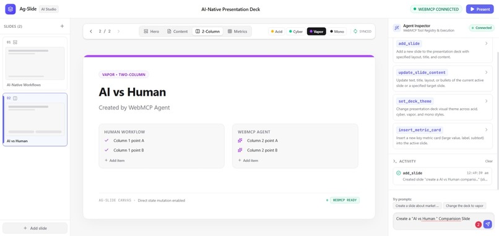Select the Hero layout

151,32
